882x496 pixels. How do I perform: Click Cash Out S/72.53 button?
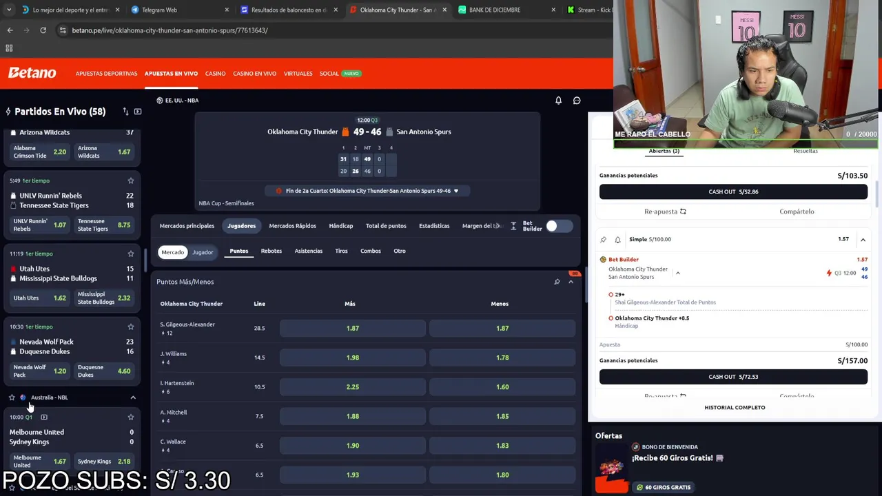click(733, 377)
